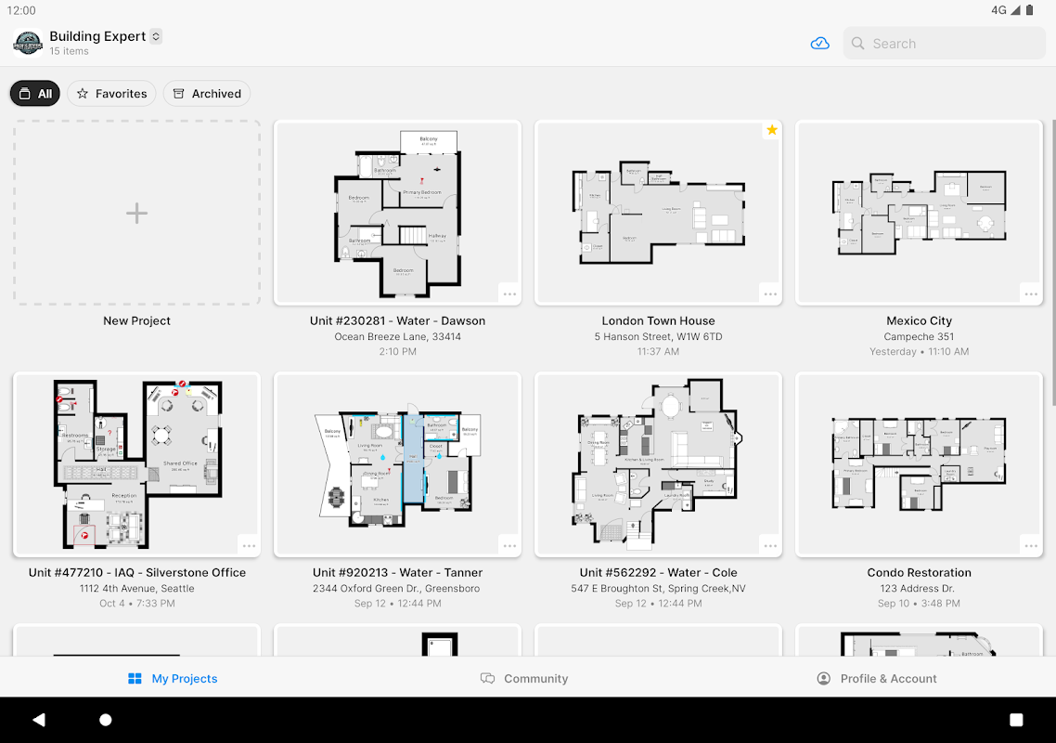Image resolution: width=1056 pixels, height=743 pixels.
Task: Check the cloud sync status icon
Action: pos(819,44)
